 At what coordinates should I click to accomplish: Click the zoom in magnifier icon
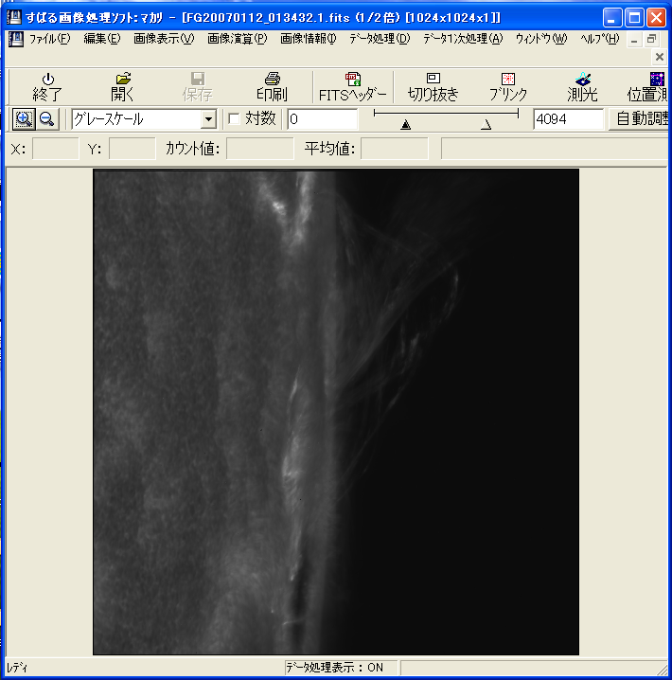pyautogui.click(x=24, y=118)
